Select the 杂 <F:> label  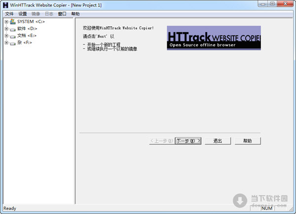[25, 43]
